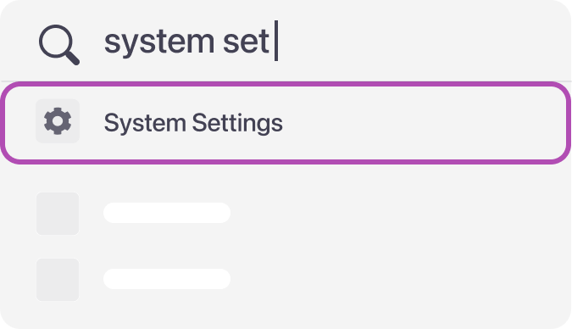This screenshot has height=329, width=572.
Task: Click the handle of the magnifier icon
Action: [x=73, y=59]
